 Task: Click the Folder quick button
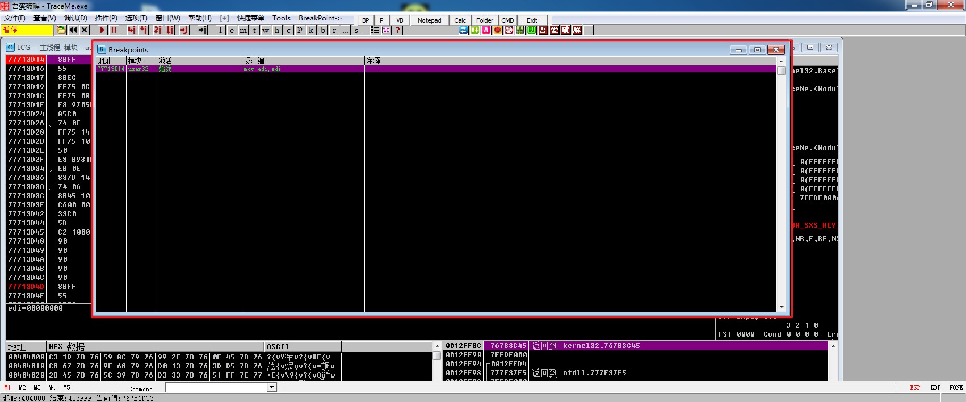(x=485, y=20)
